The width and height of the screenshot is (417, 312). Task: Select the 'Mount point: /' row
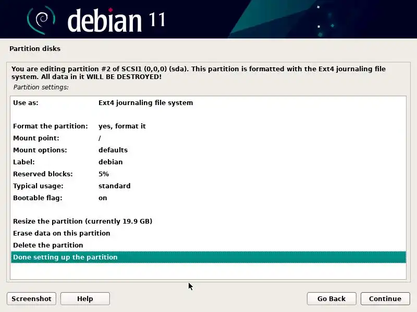pyautogui.click(x=208, y=138)
